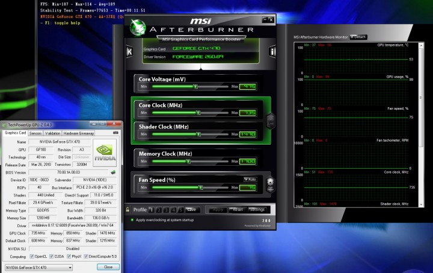433x273 pixels.
Task: Click the User Define fan icon
Action: [270, 184]
